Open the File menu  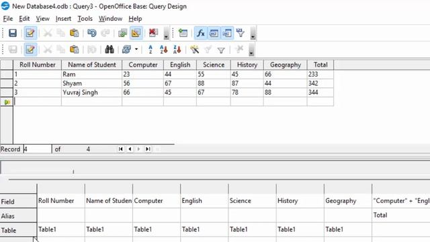8,19
